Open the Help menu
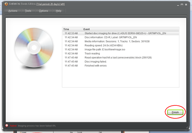192x133 pixels. [x=59, y=11]
